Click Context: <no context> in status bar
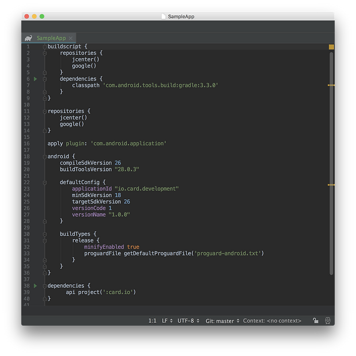The height and width of the screenshot is (356, 356). (x=272, y=320)
